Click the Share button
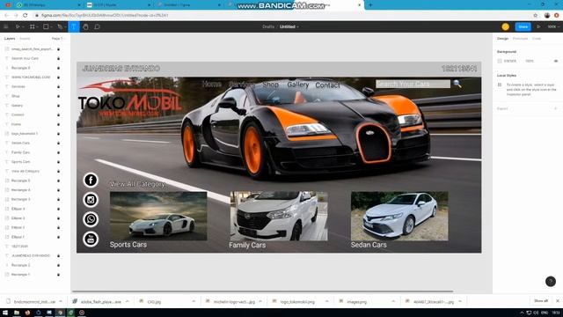The width and height of the screenshot is (563, 317). click(x=523, y=26)
